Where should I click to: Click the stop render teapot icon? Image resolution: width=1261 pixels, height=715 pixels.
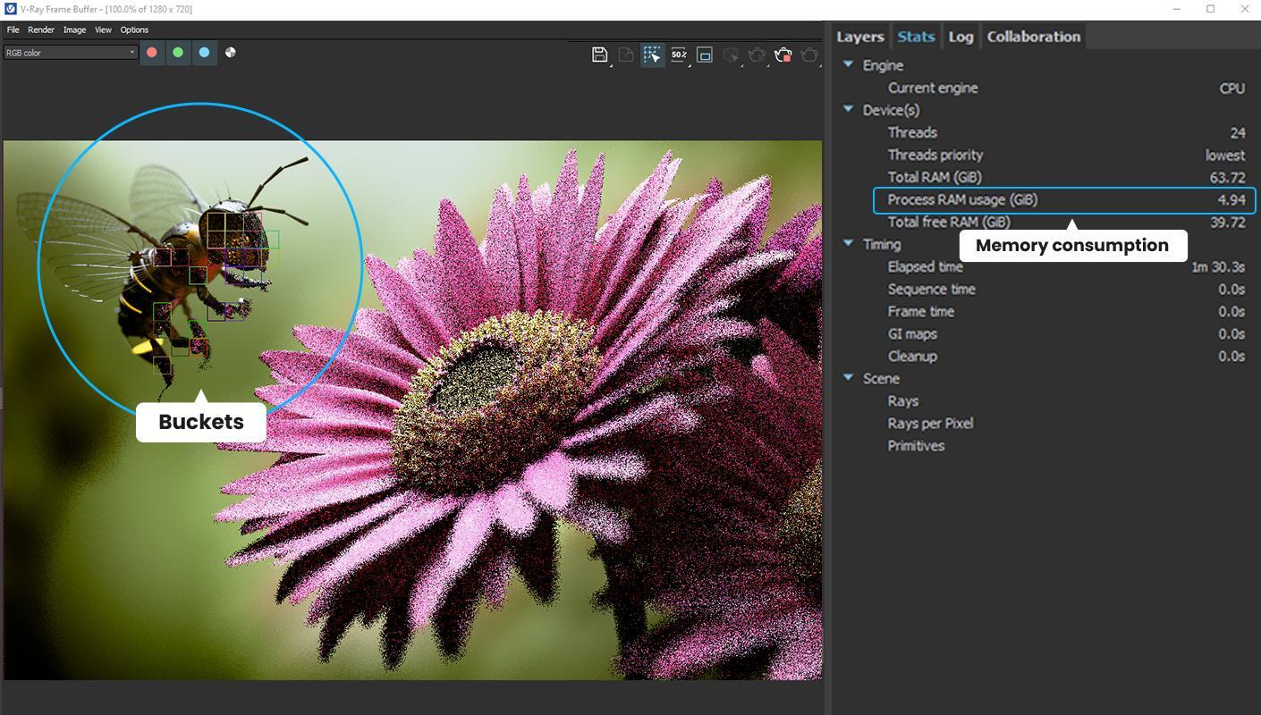[783, 55]
